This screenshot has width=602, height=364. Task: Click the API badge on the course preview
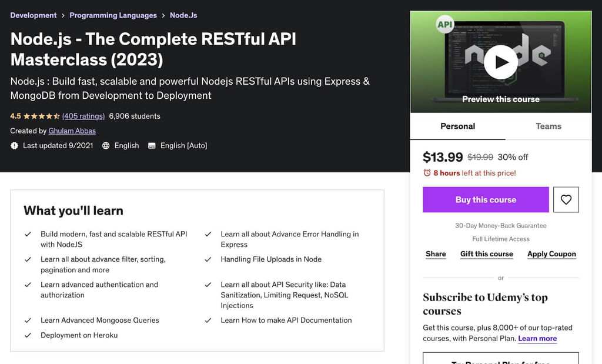click(444, 24)
